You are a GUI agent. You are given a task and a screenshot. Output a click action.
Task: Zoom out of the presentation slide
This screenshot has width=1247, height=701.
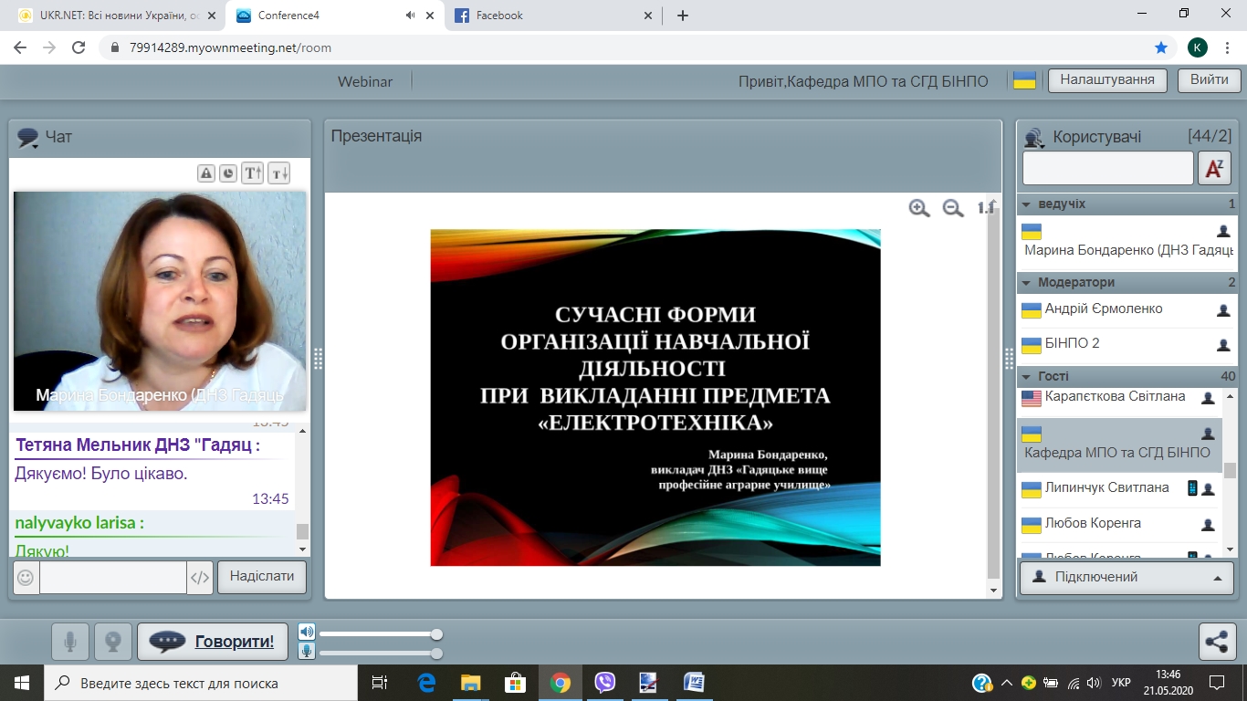pyautogui.click(x=953, y=208)
